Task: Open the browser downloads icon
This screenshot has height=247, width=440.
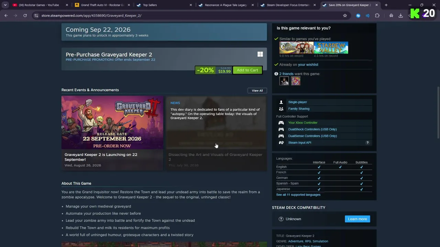Action: (x=400, y=15)
